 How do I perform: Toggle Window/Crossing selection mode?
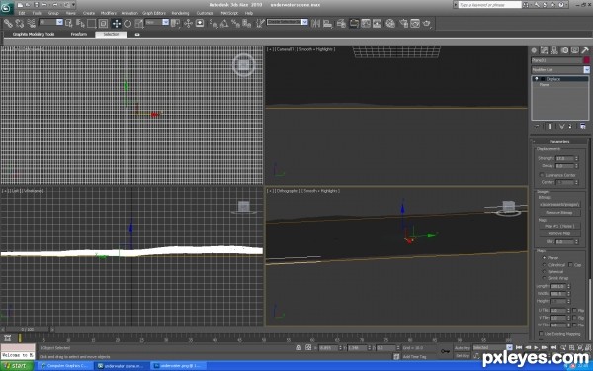point(103,24)
